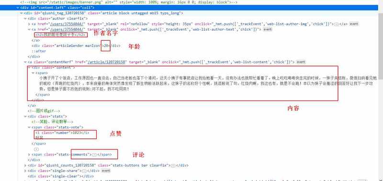Viewport: 383px width, 181px height.
Task: Collapse the div class content node
Action: point(29,68)
